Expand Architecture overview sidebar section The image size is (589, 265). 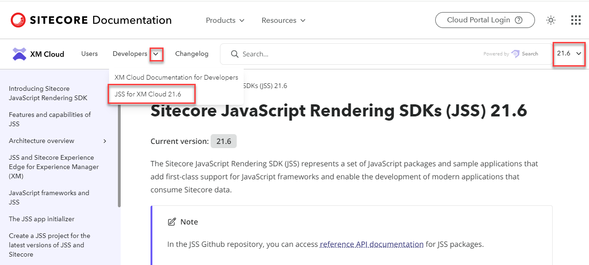click(x=105, y=141)
